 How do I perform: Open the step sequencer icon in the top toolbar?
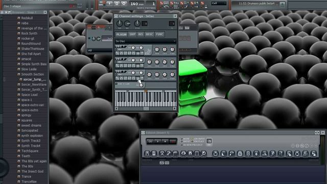coord(176,7)
